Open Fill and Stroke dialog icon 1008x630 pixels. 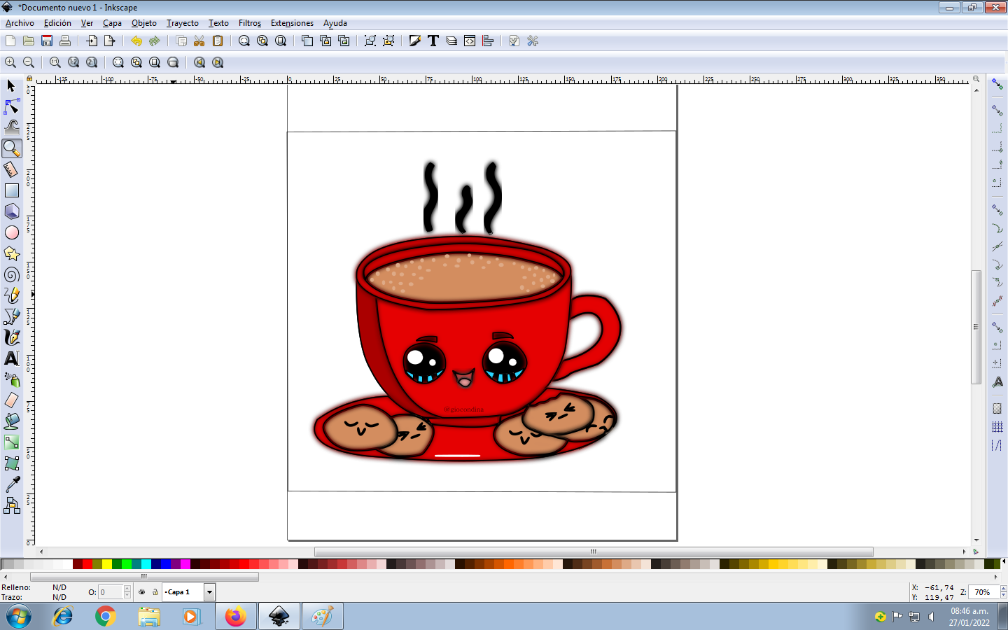[x=415, y=41]
